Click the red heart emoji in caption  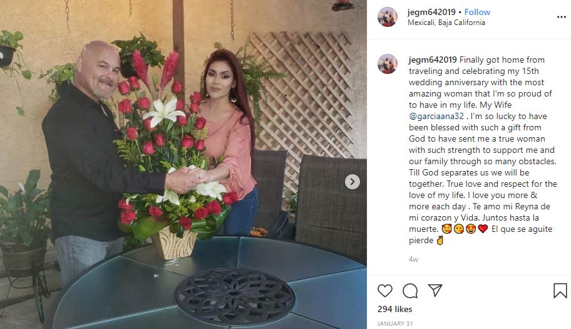483,229
